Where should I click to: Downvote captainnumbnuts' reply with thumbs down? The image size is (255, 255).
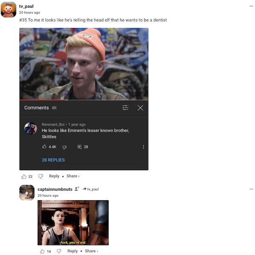click(x=59, y=251)
